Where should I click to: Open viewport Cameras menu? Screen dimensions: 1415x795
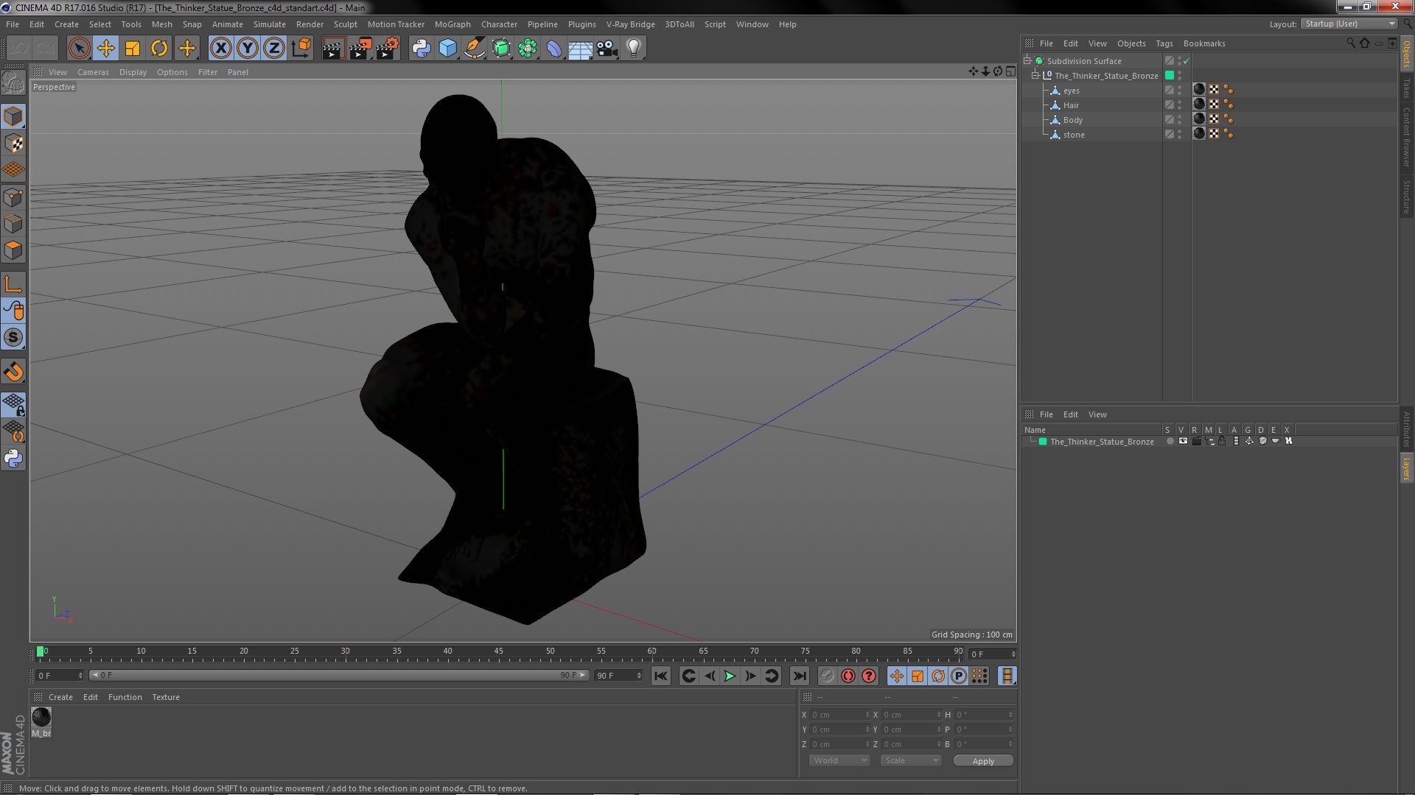tap(93, 72)
